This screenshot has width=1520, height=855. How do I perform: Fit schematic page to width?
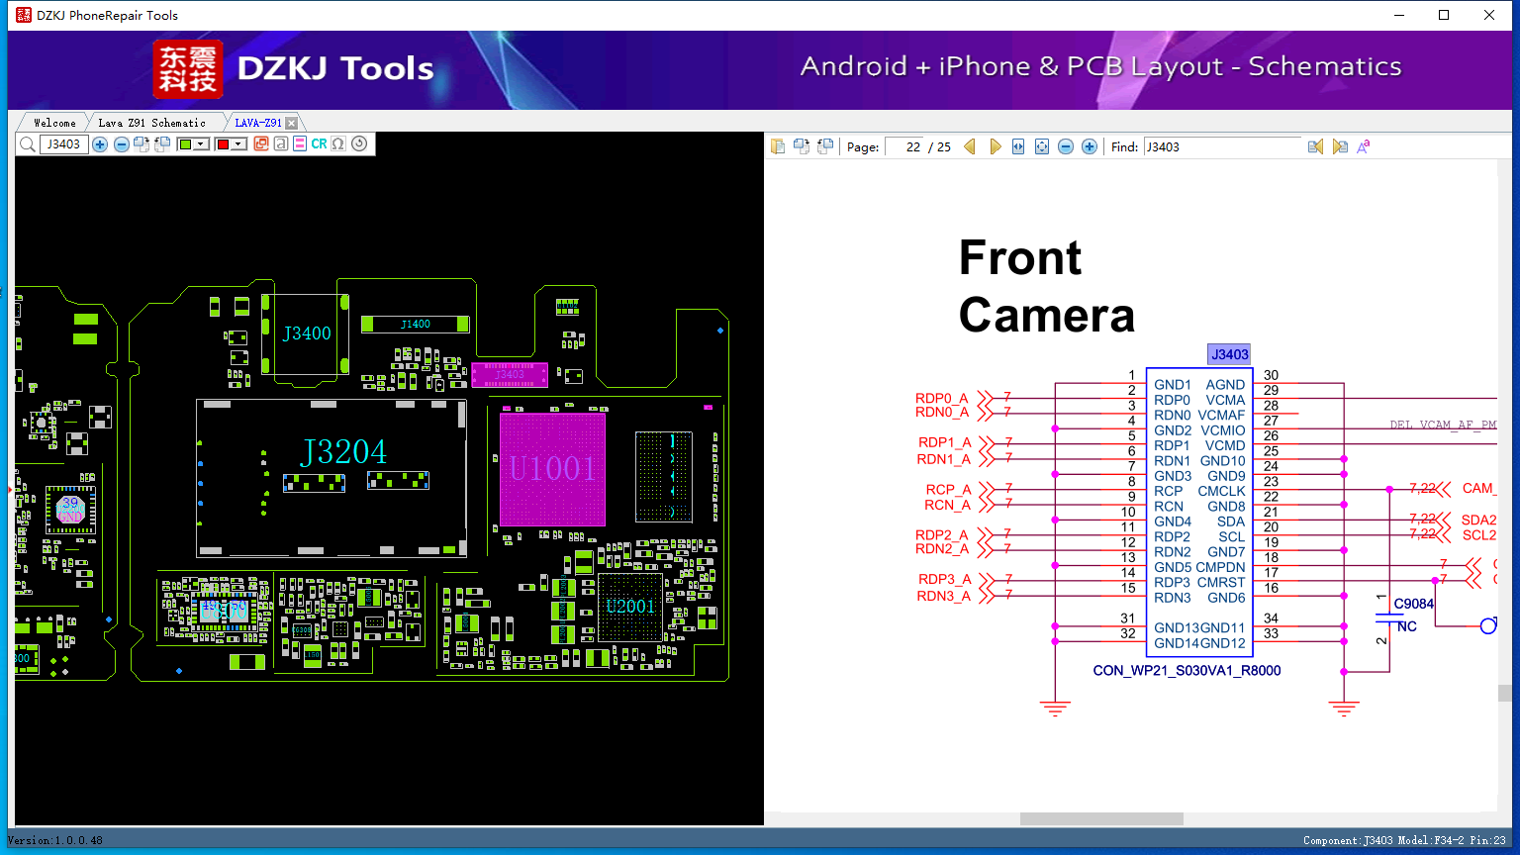[1018, 146]
